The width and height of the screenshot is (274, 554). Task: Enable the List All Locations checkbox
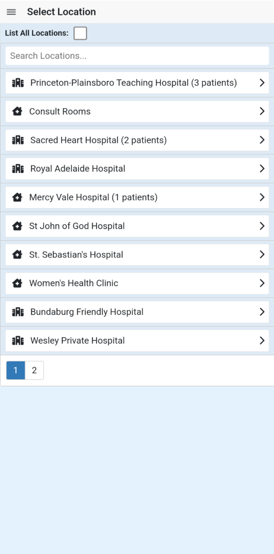[x=80, y=33]
